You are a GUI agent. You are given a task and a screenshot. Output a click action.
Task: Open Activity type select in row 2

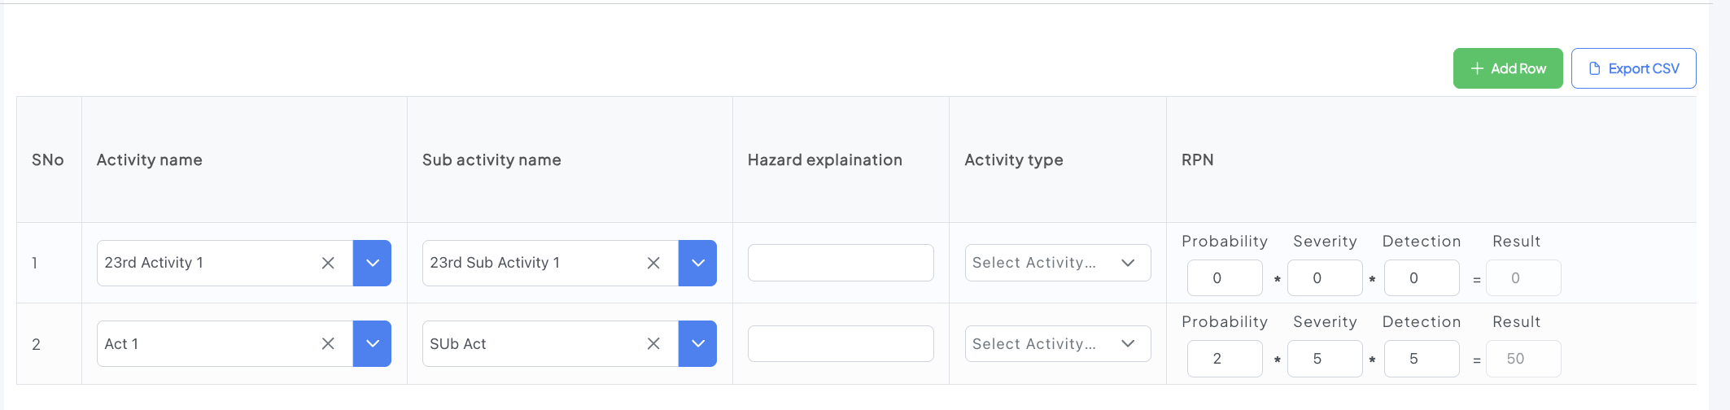point(1057,343)
